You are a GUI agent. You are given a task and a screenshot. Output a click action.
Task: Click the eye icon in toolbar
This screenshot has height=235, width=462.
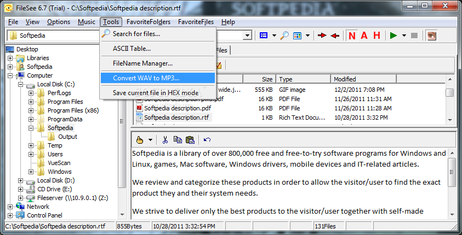tap(432, 36)
